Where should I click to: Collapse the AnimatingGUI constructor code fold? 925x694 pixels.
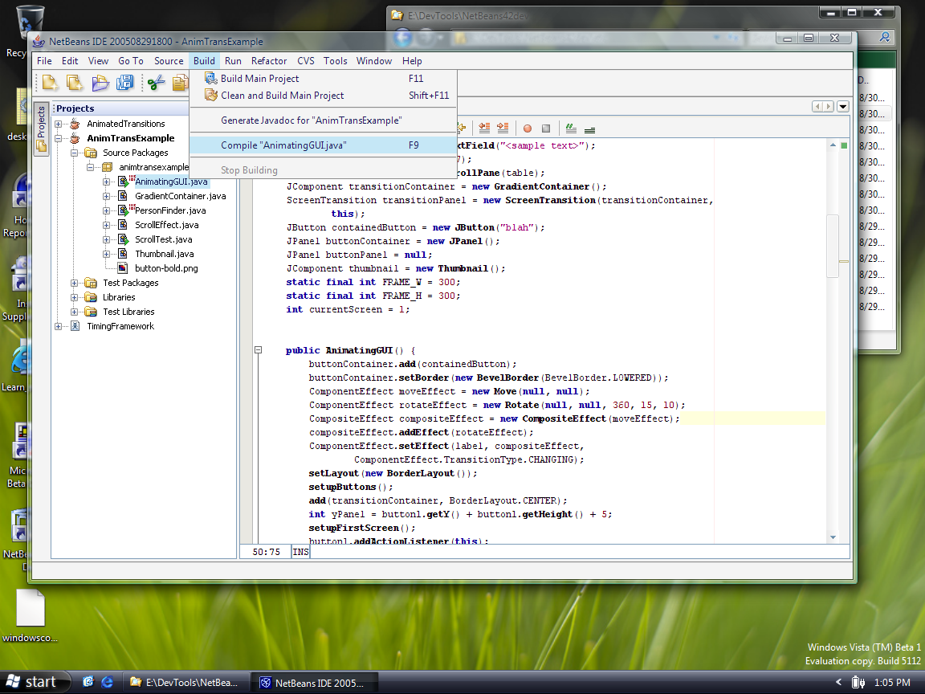tap(258, 350)
